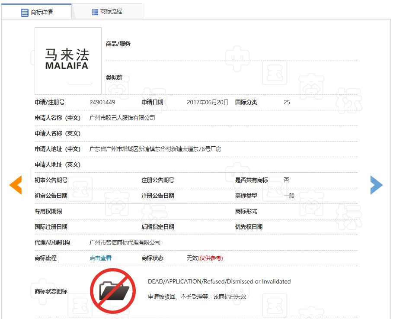The image size is (393, 319).
Task: Click trademark status 无效(仅供参考)
Action: pyautogui.click(x=205, y=258)
